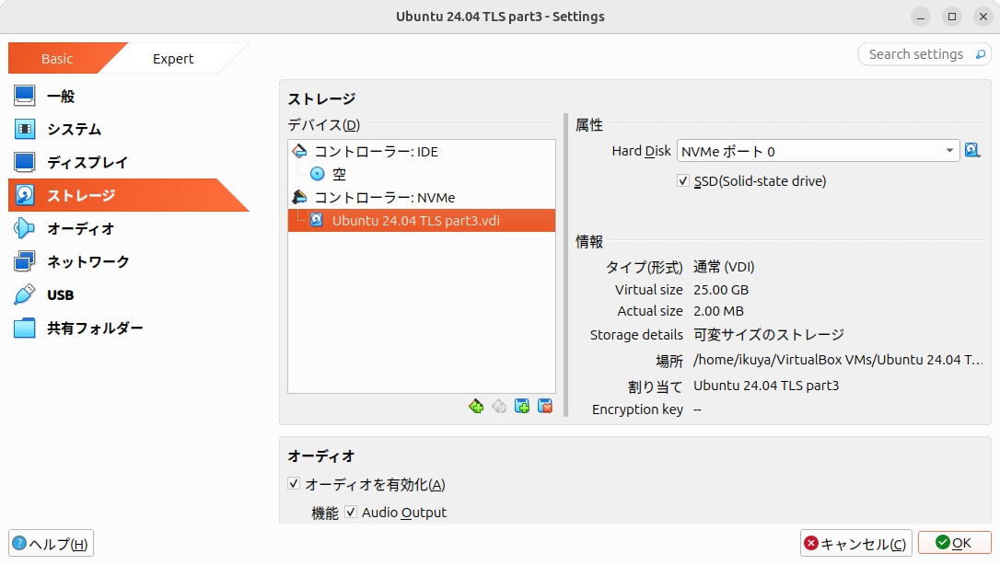Click the remove attachment icon with red cross
The image size is (1000, 565).
544,407
